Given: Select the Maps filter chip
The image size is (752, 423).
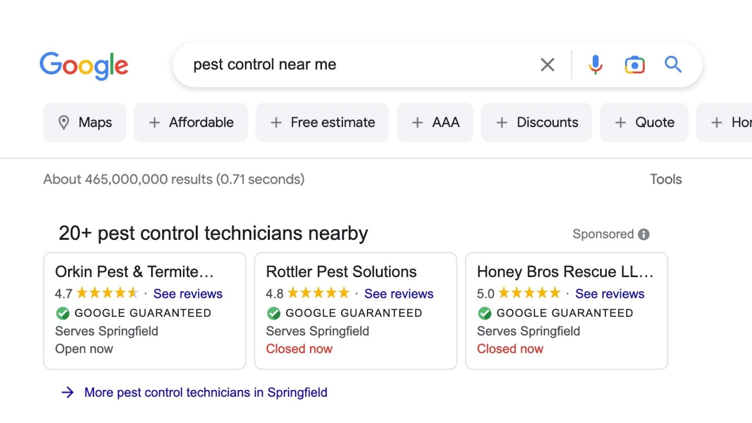Looking at the screenshot, I should coord(85,122).
